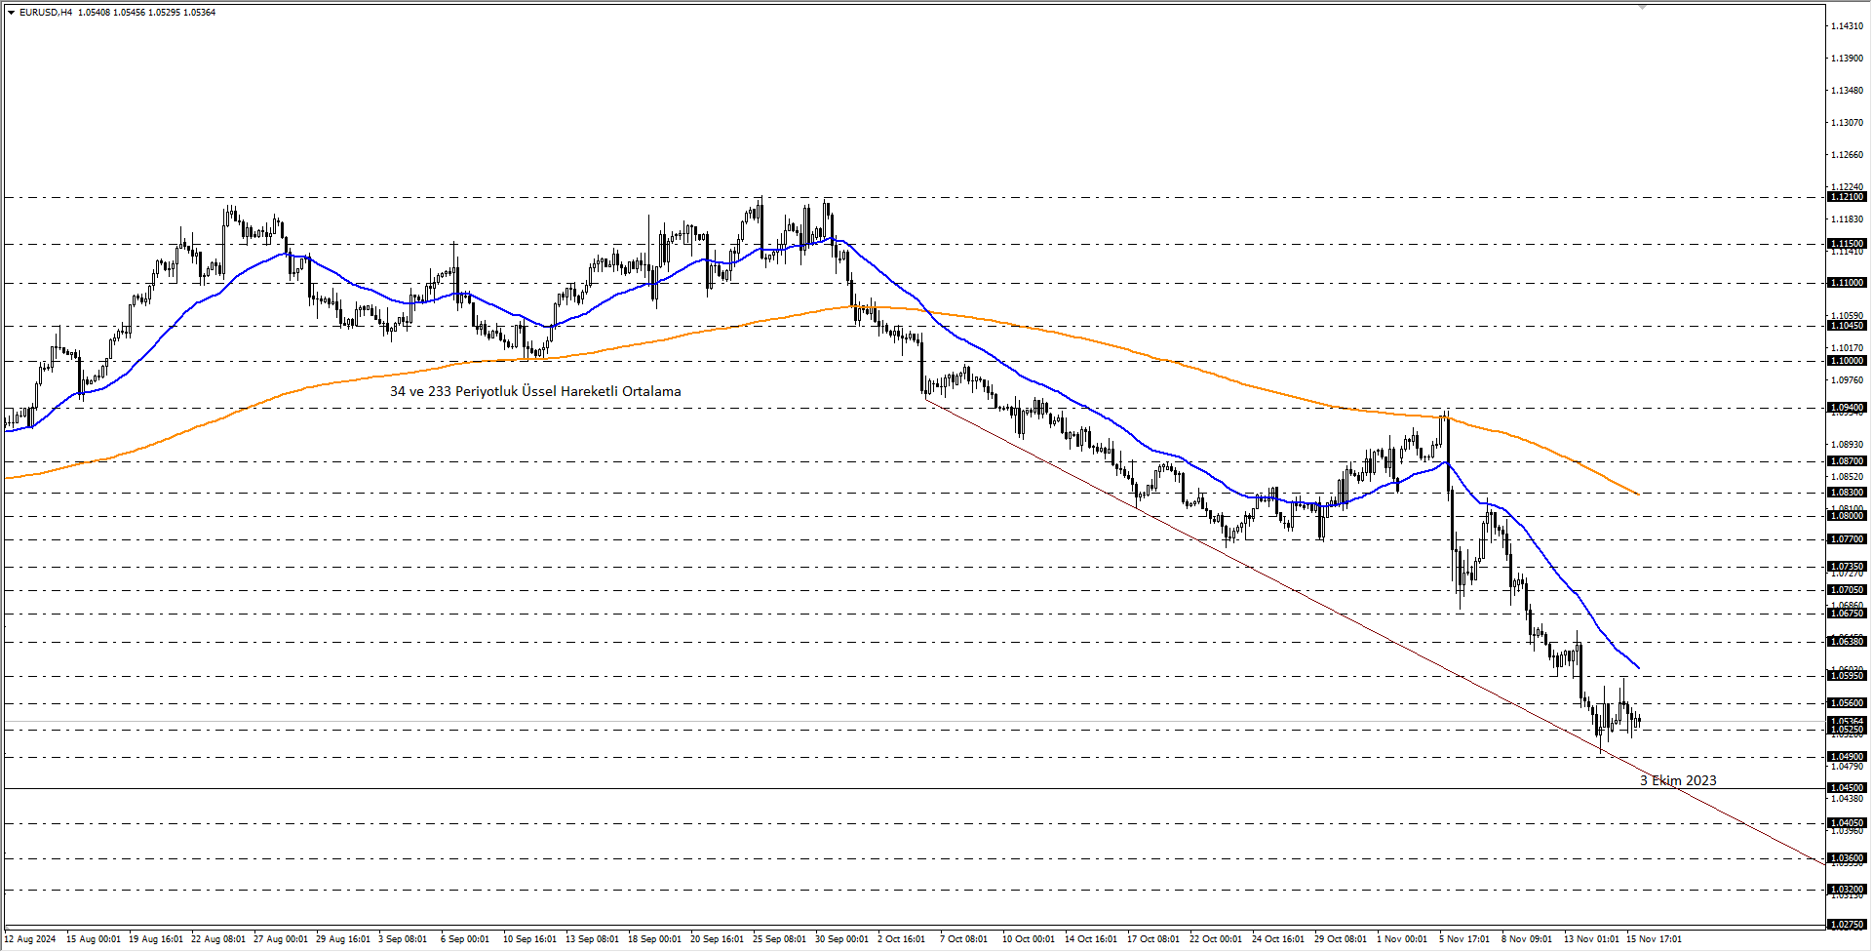
Task: Click the 1.10000 price level label
Action: tap(1847, 361)
